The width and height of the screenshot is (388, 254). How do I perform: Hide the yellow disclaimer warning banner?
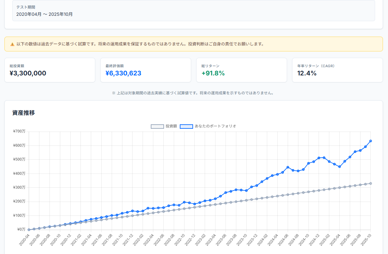(x=194, y=44)
